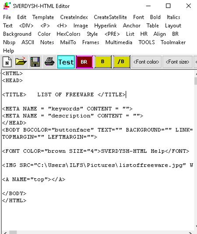Maximize the SVERDYSH-HTML Editor window
The image size is (197, 234).
coord(168,6)
